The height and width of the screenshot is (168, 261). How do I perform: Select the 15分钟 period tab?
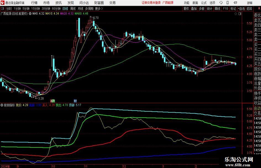pyautogui.click(x=36, y=9)
